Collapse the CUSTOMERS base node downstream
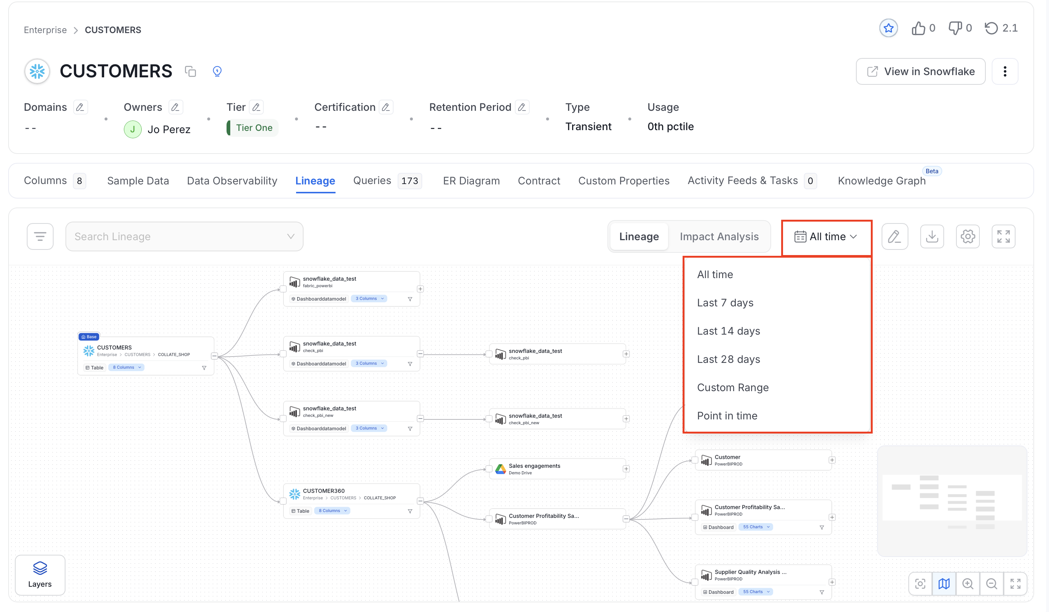The height and width of the screenshot is (612, 1049). click(214, 356)
